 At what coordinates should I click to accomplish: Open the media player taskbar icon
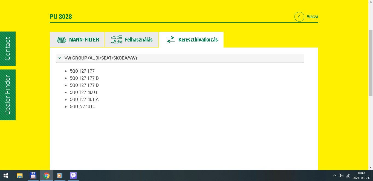coord(60,176)
